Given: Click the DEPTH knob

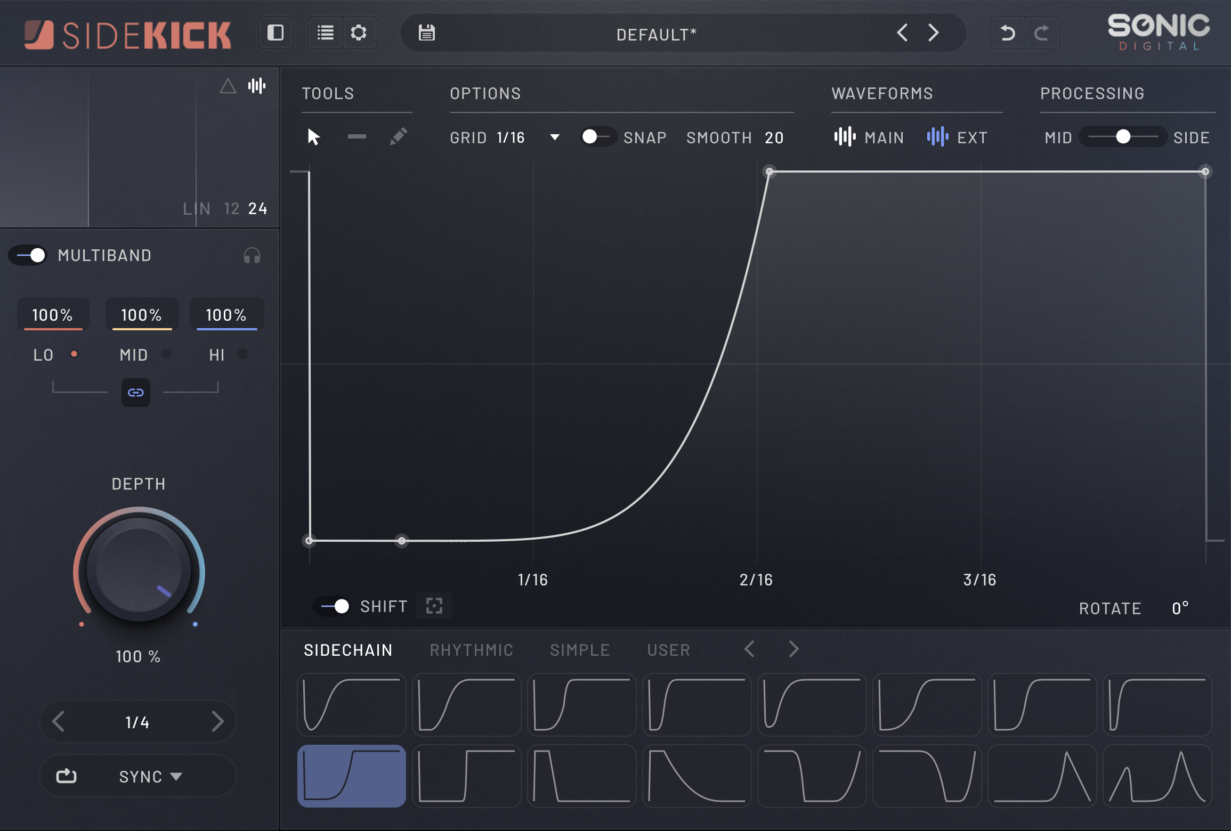Looking at the screenshot, I should 139,569.
